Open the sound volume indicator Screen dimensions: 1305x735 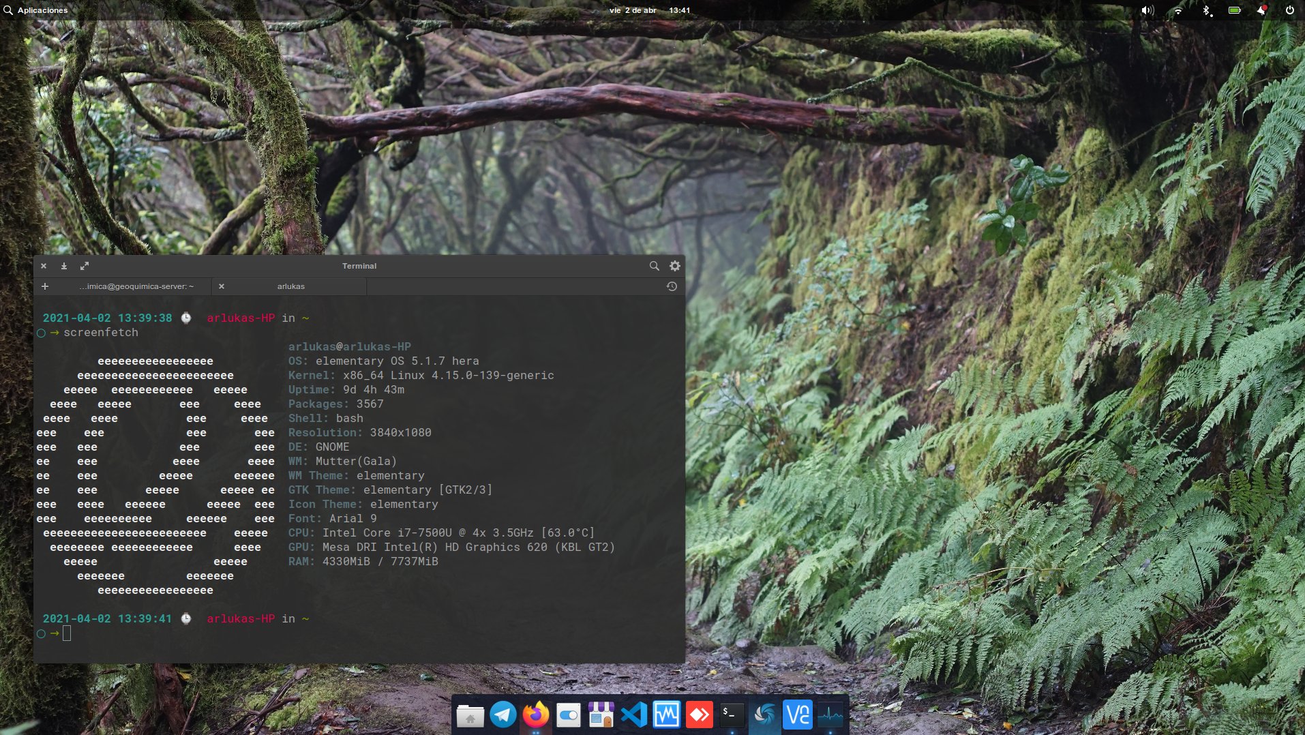pos(1147,10)
